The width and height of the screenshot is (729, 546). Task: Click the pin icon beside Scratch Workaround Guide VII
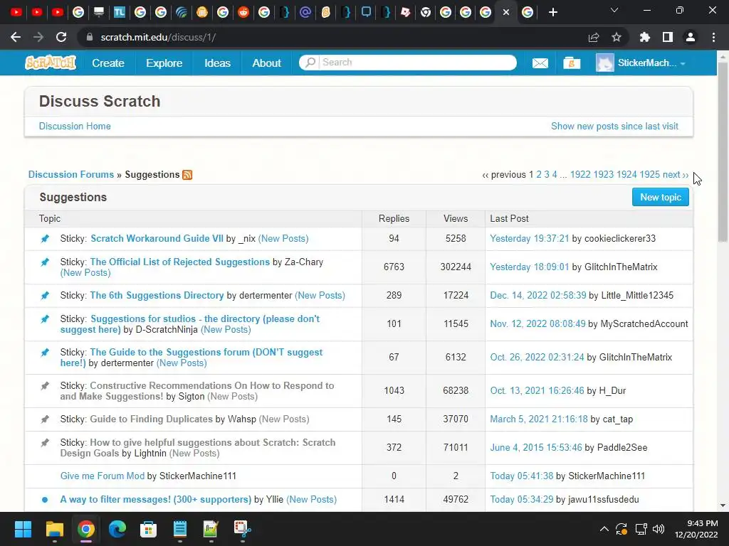click(x=45, y=239)
